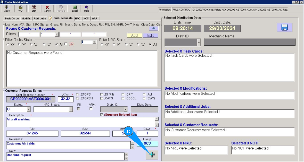304x162 pixels.
Task: Switch to the Task Cards tab
Action: pos(12,19)
